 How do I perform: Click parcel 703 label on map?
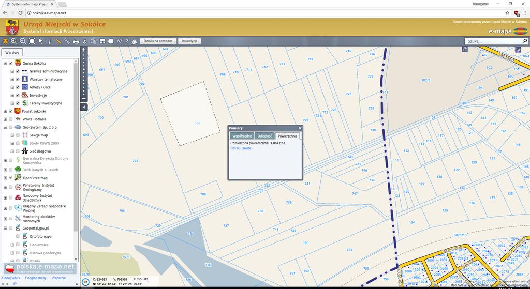point(135,161)
